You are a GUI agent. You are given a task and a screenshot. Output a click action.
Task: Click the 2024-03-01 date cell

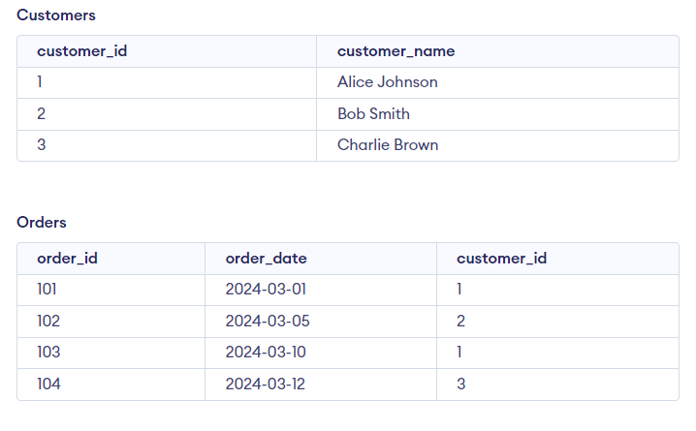click(266, 290)
